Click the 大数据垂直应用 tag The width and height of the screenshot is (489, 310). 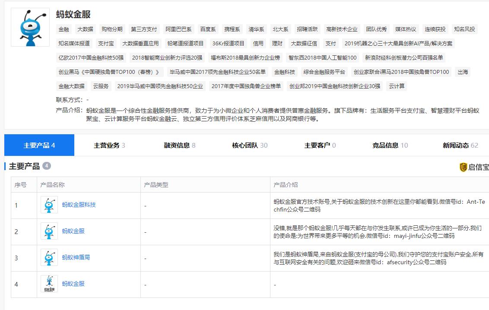(141, 44)
